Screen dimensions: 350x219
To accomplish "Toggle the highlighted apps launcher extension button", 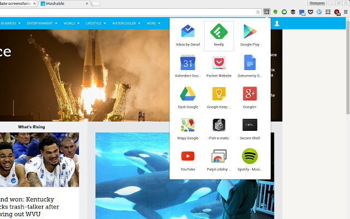I will (266, 12).
